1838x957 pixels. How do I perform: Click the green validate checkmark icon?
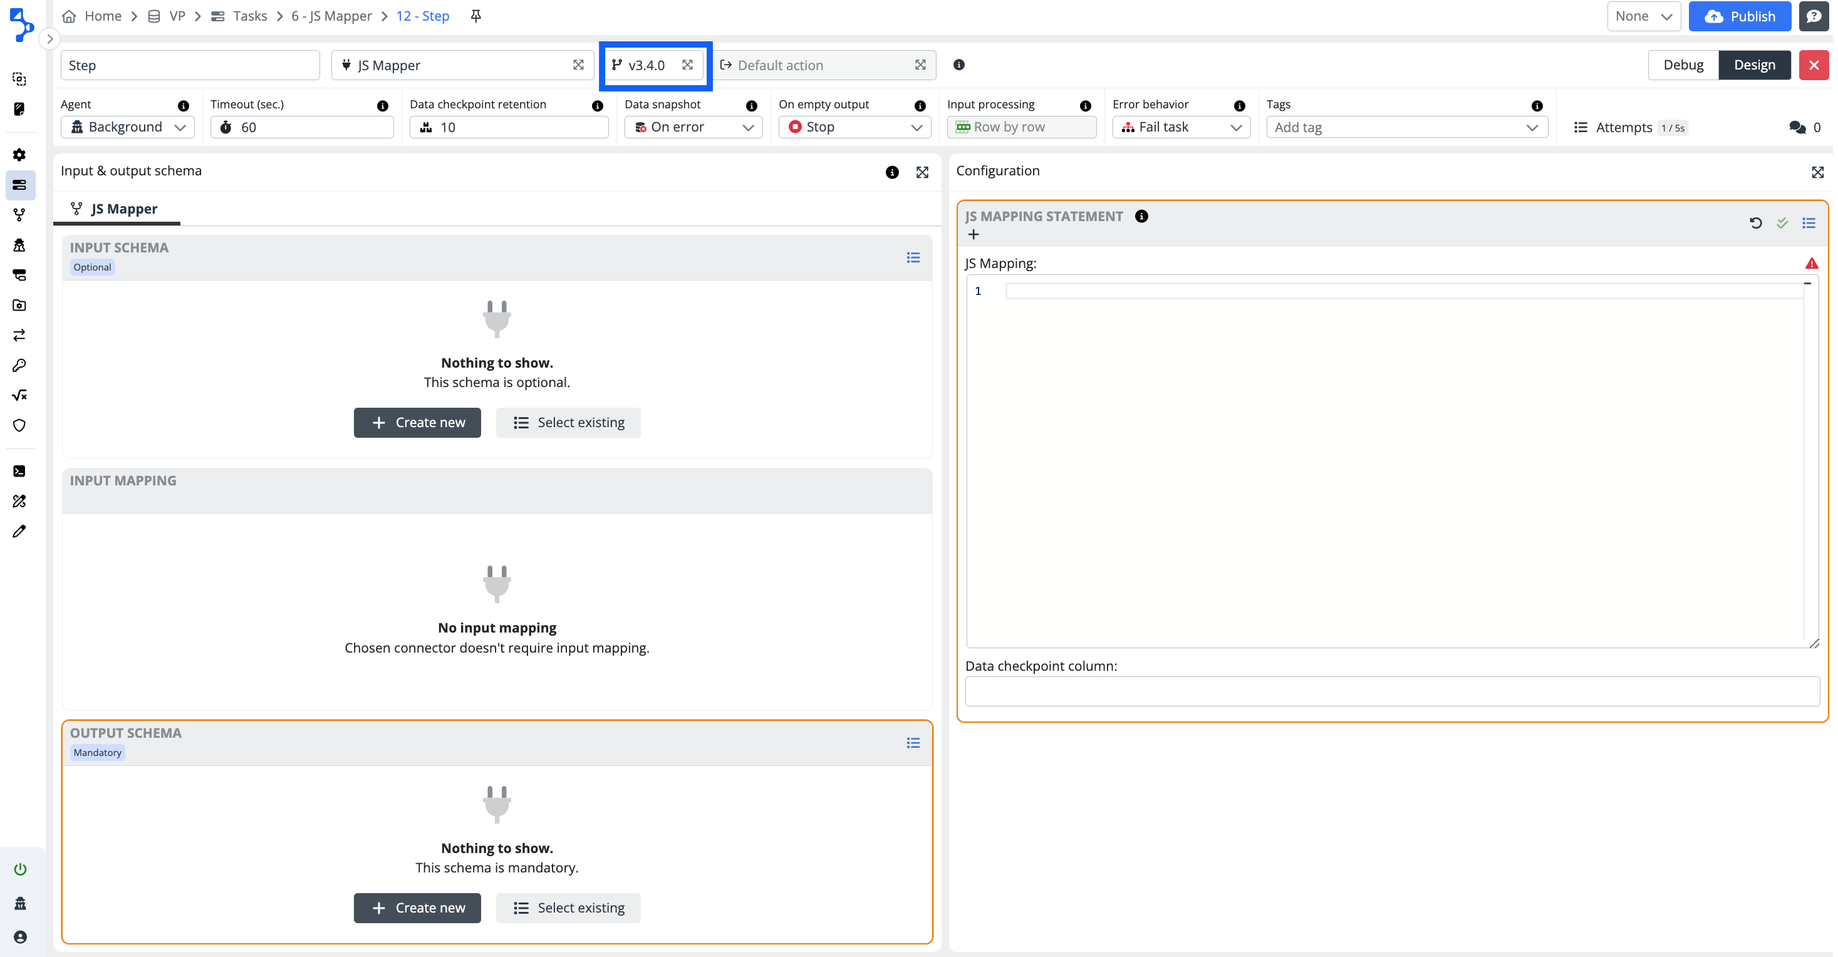pyautogui.click(x=1782, y=223)
